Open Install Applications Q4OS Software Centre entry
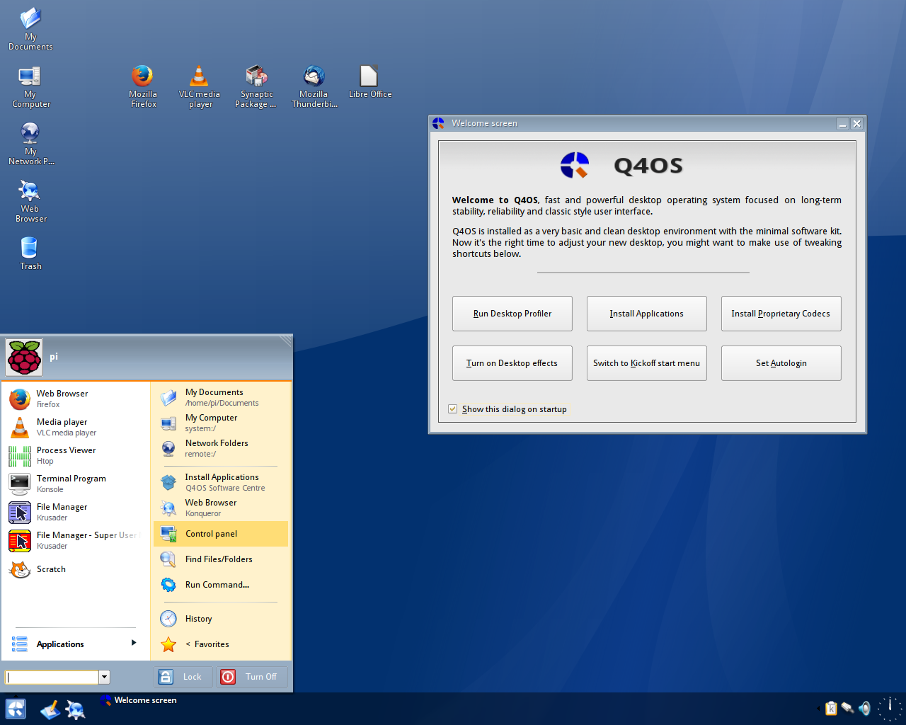 tap(221, 482)
